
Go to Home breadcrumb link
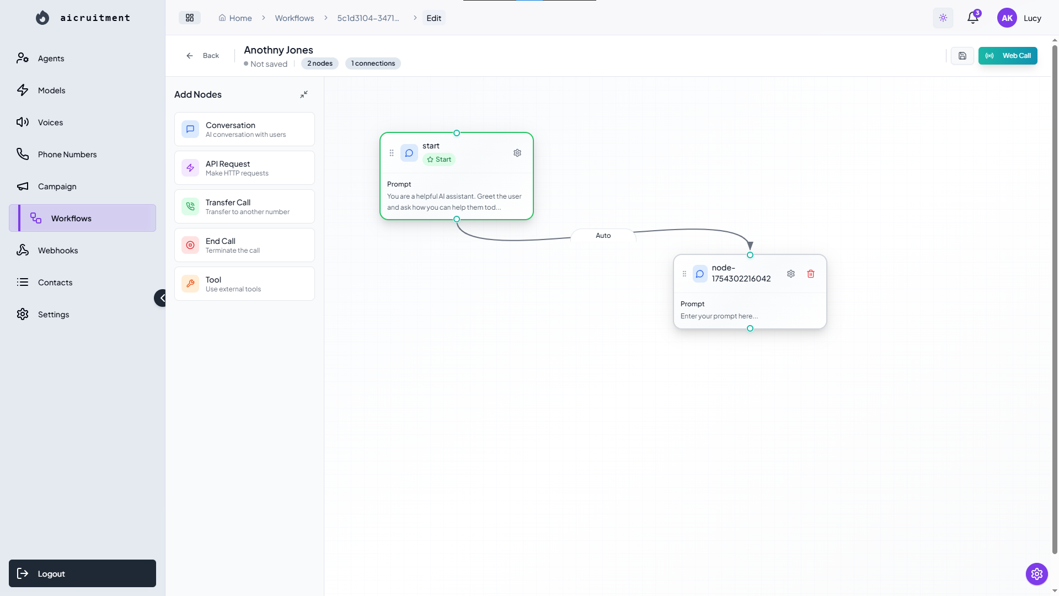(236, 18)
